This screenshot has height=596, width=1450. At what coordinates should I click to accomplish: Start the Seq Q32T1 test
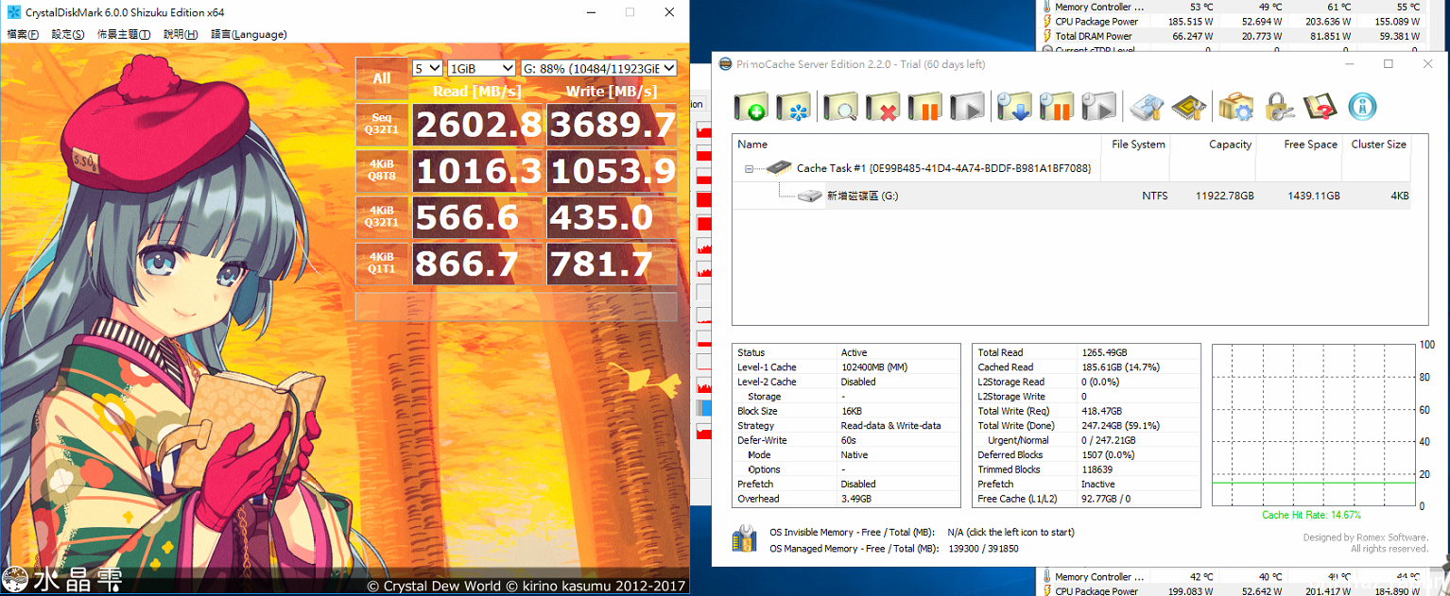(382, 125)
